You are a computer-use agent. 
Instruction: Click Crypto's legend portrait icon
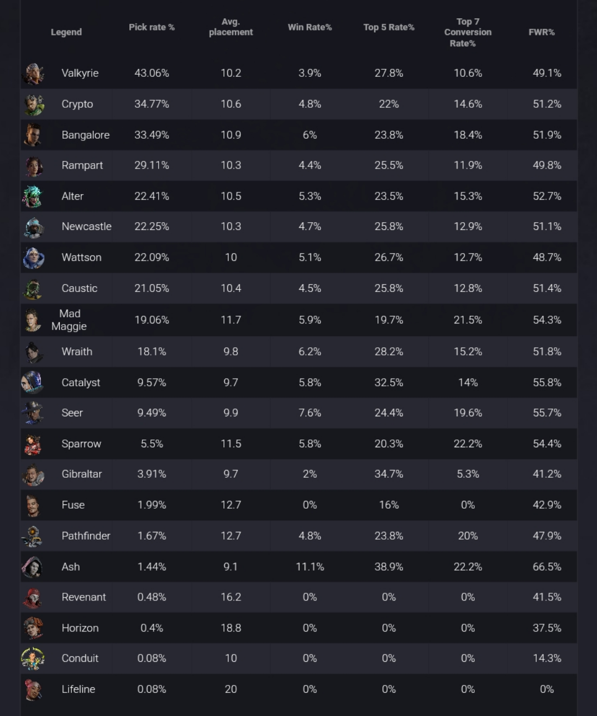(33, 104)
